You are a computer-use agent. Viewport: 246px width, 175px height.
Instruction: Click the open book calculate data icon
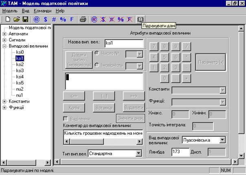(141, 19)
